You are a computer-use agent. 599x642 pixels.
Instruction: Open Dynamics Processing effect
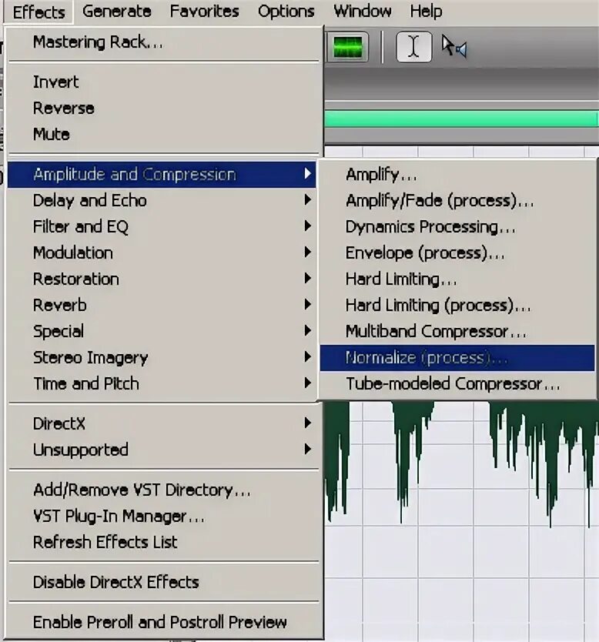pyautogui.click(x=457, y=227)
